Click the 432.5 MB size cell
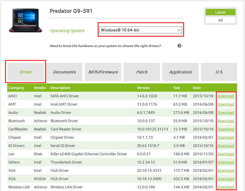This screenshot has height=191, width=245. (x=181, y=179)
